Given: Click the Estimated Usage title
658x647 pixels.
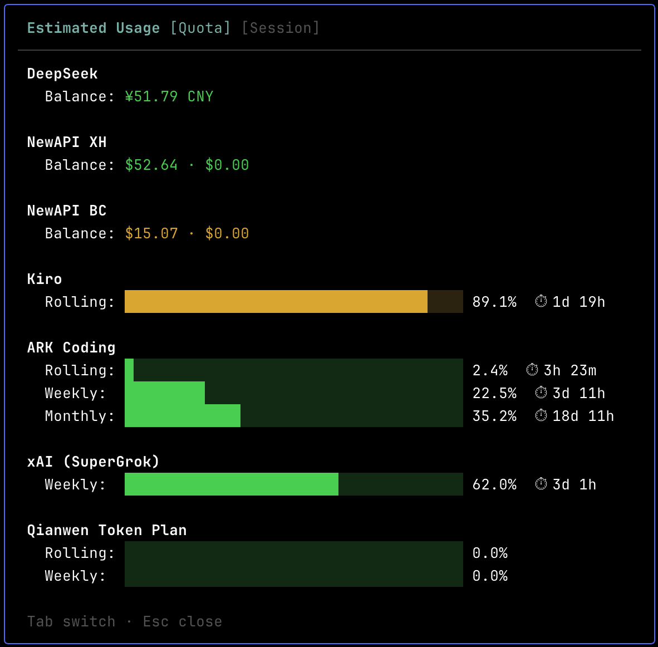Looking at the screenshot, I should pyautogui.click(x=93, y=28).
